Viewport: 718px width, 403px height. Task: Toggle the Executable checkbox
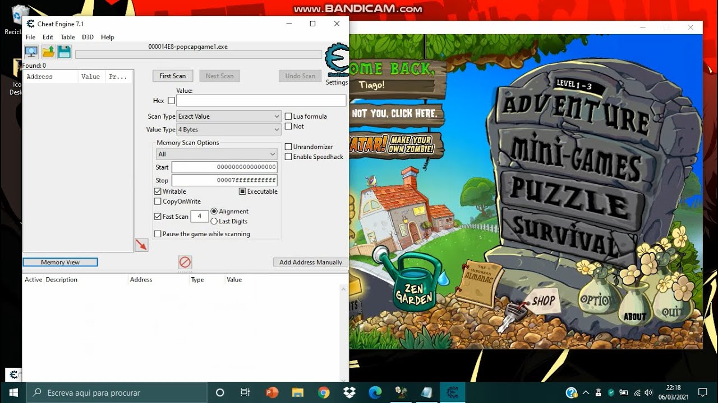coord(242,191)
